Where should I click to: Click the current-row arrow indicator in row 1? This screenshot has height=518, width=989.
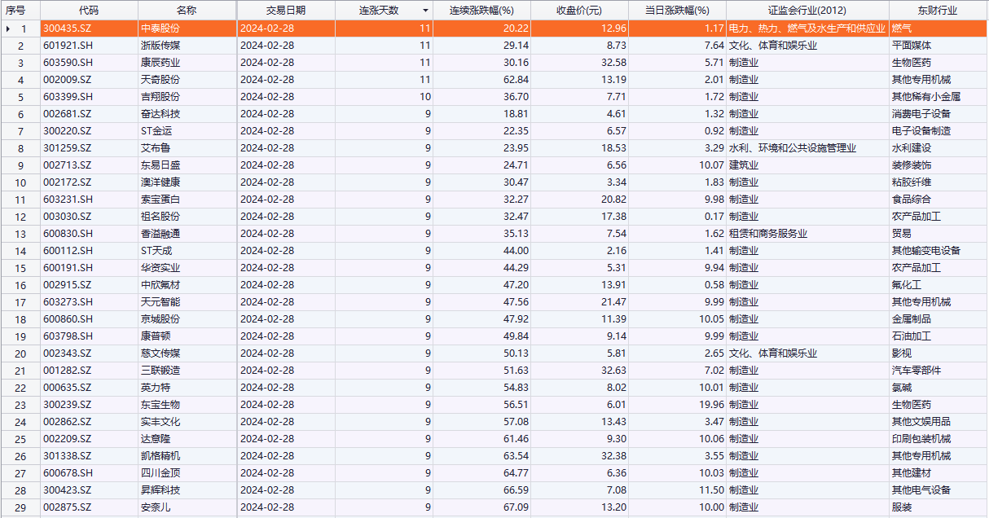[x=8, y=29]
